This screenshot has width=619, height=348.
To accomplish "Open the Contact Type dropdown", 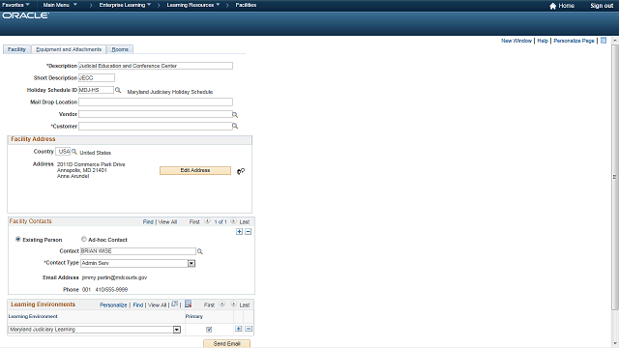I will [192, 263].
